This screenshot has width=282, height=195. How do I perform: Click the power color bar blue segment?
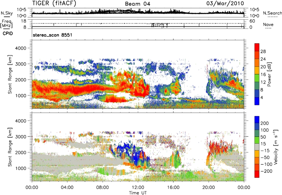point(257,101)
